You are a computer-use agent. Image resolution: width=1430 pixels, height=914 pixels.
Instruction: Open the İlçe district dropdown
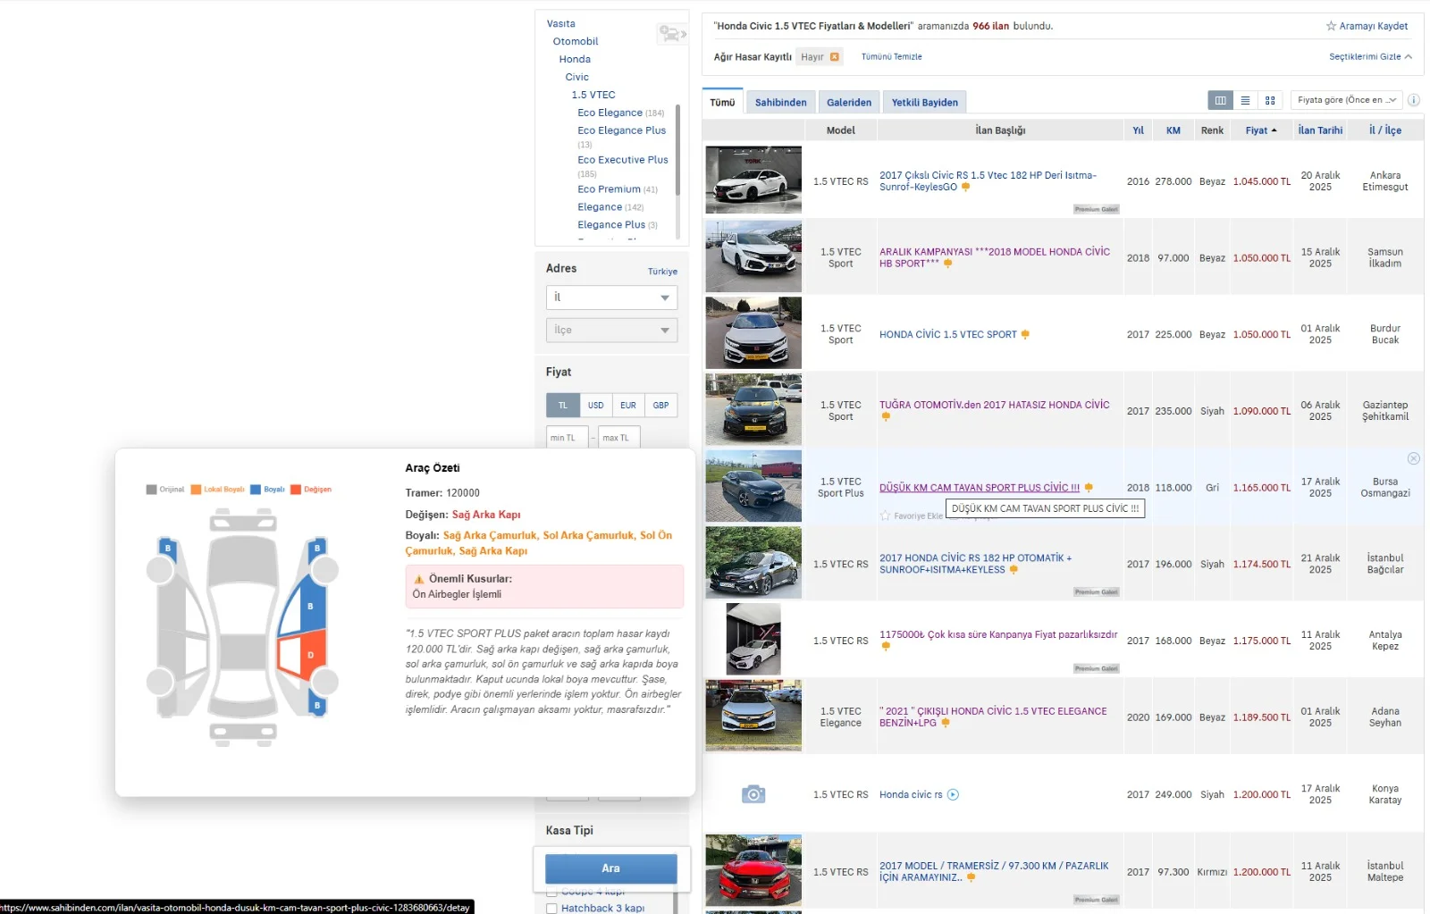611,331
